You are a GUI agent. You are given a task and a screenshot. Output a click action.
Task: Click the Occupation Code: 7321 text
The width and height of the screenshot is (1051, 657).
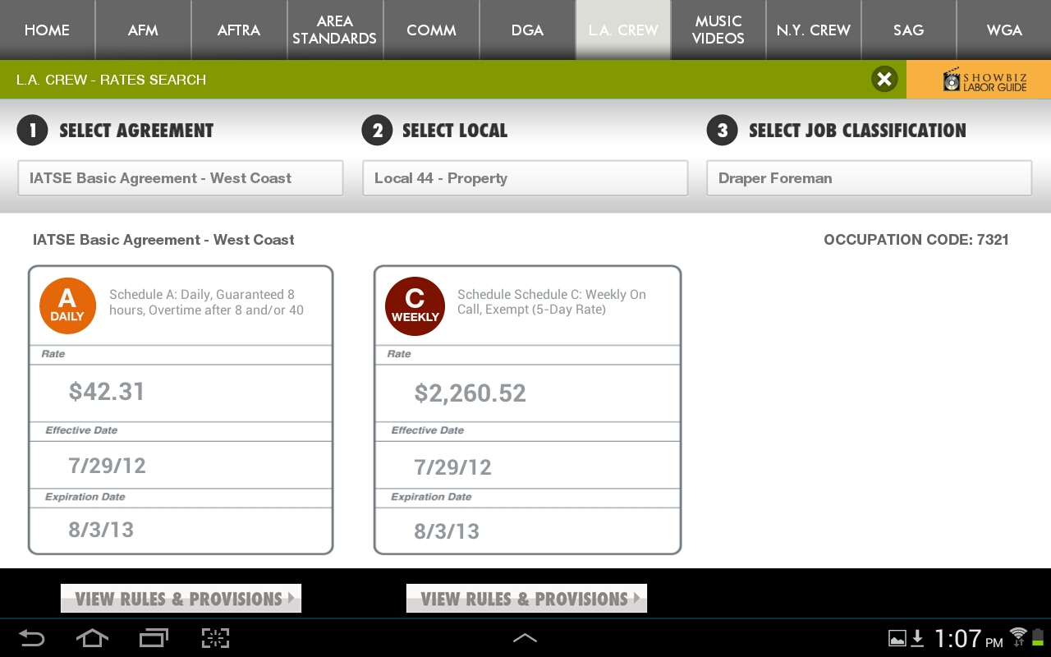[916, 240]
